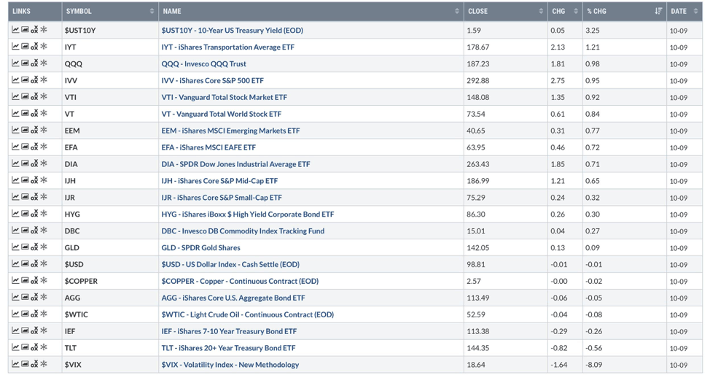The height and width of the screenshot is (375, 710).
Task: Open IVV iShares Core S&P 500 link
Action: click(x=212, y=81)
